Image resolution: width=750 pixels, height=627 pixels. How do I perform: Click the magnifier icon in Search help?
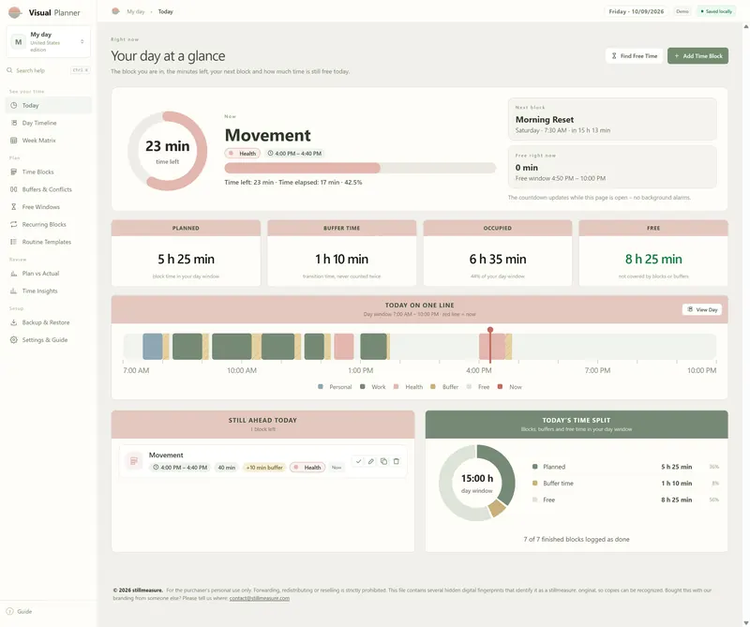(9, 70)
